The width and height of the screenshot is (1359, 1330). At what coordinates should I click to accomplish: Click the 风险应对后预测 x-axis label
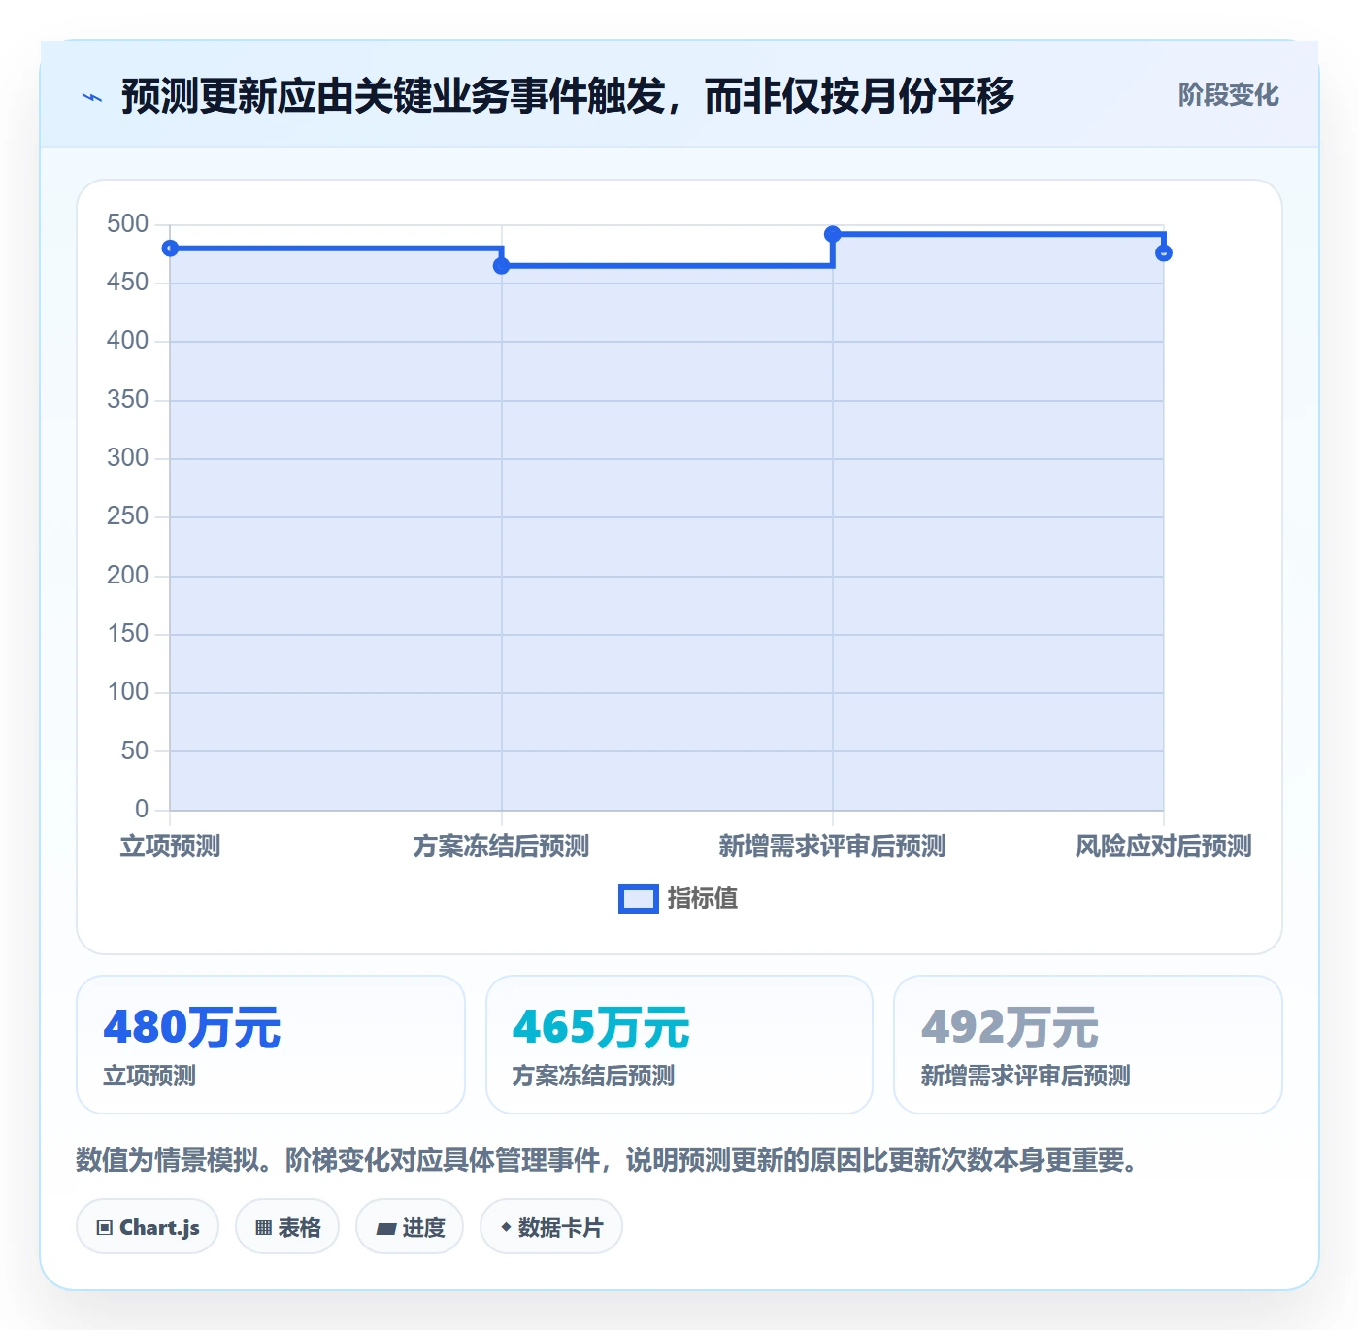click(x=1164, y=847)
